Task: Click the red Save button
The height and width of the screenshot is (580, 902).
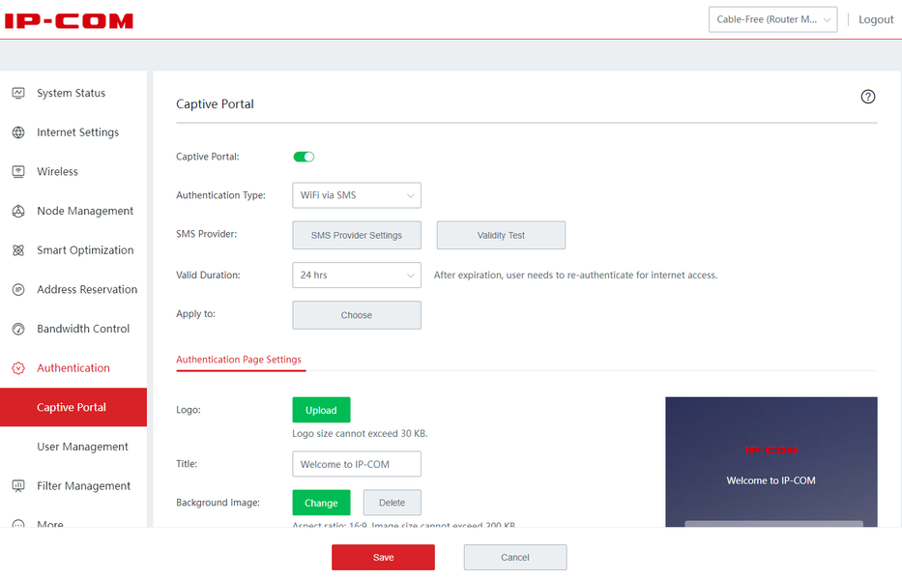Action: (x=383, y=558)
